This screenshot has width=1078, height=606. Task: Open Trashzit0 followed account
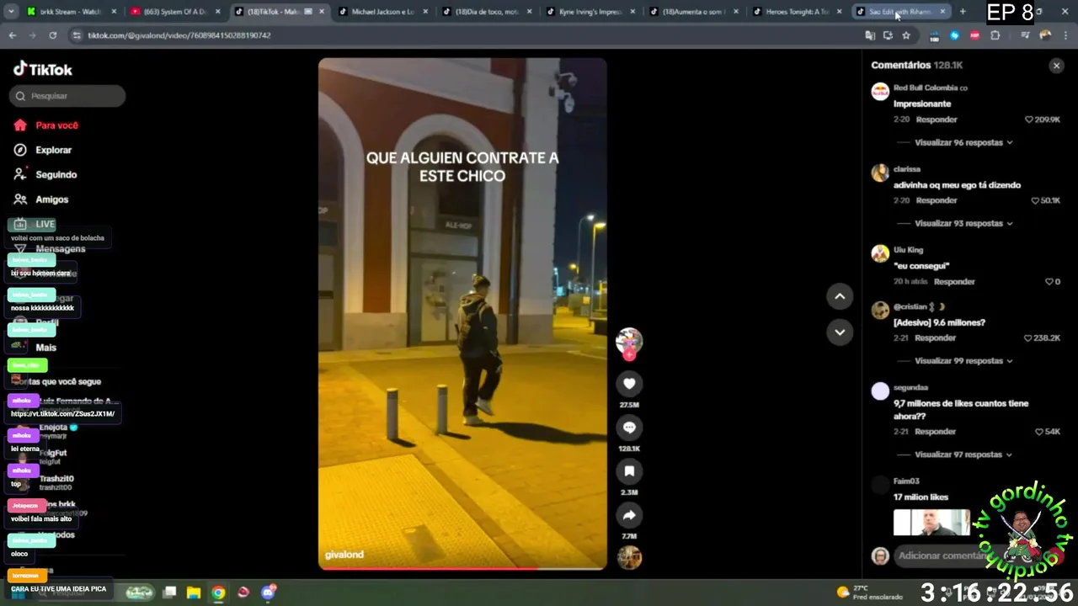click(56, 482)
